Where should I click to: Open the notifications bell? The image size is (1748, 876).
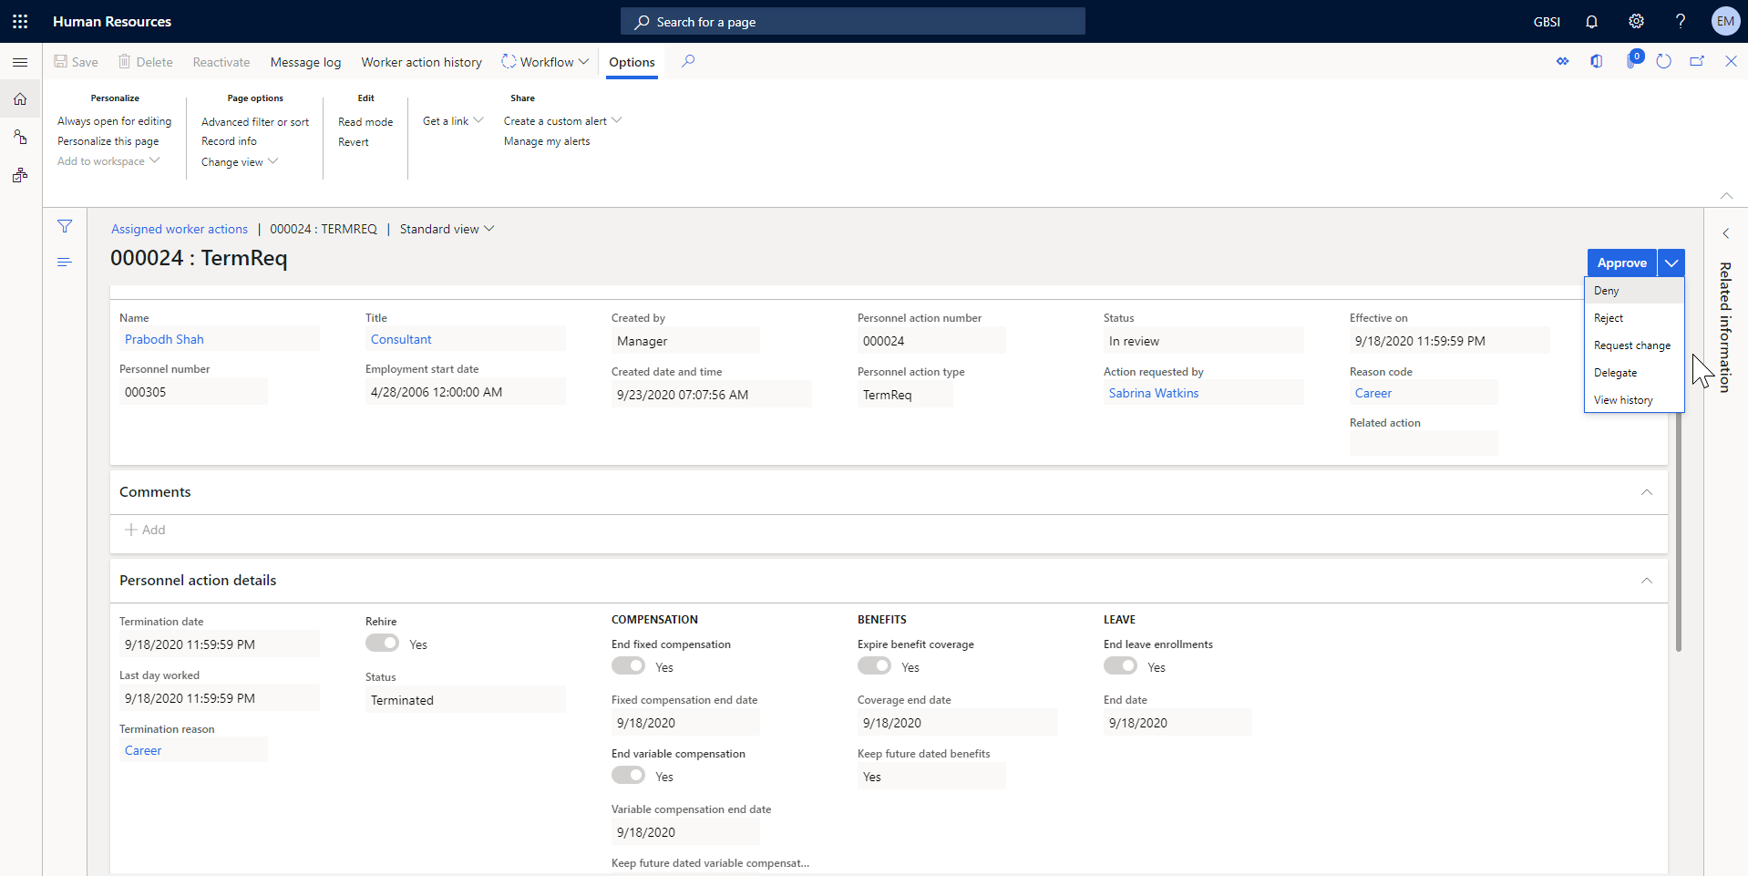click(x=1589, y=21)
